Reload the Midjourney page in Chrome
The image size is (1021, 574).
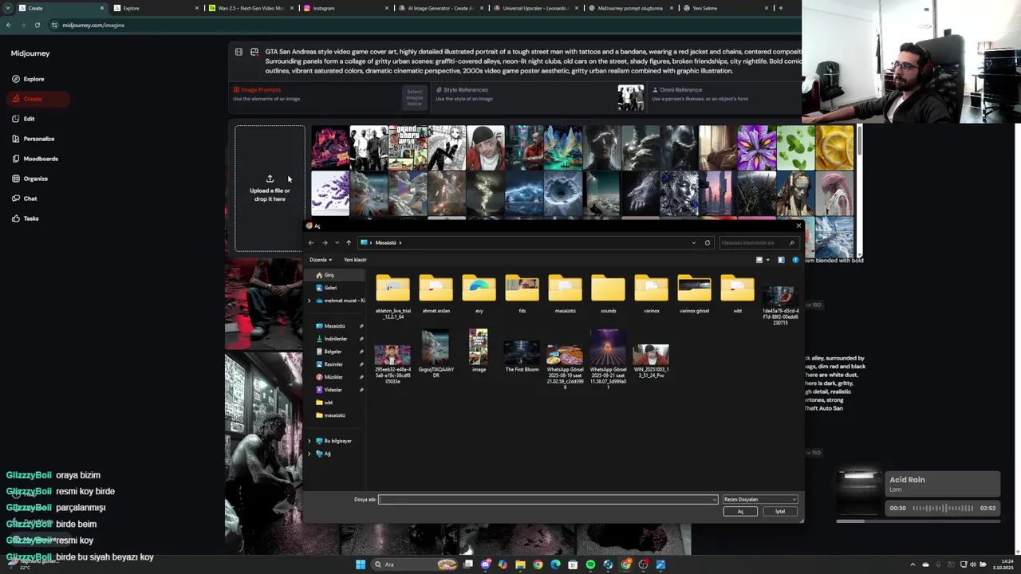point(37,25)
